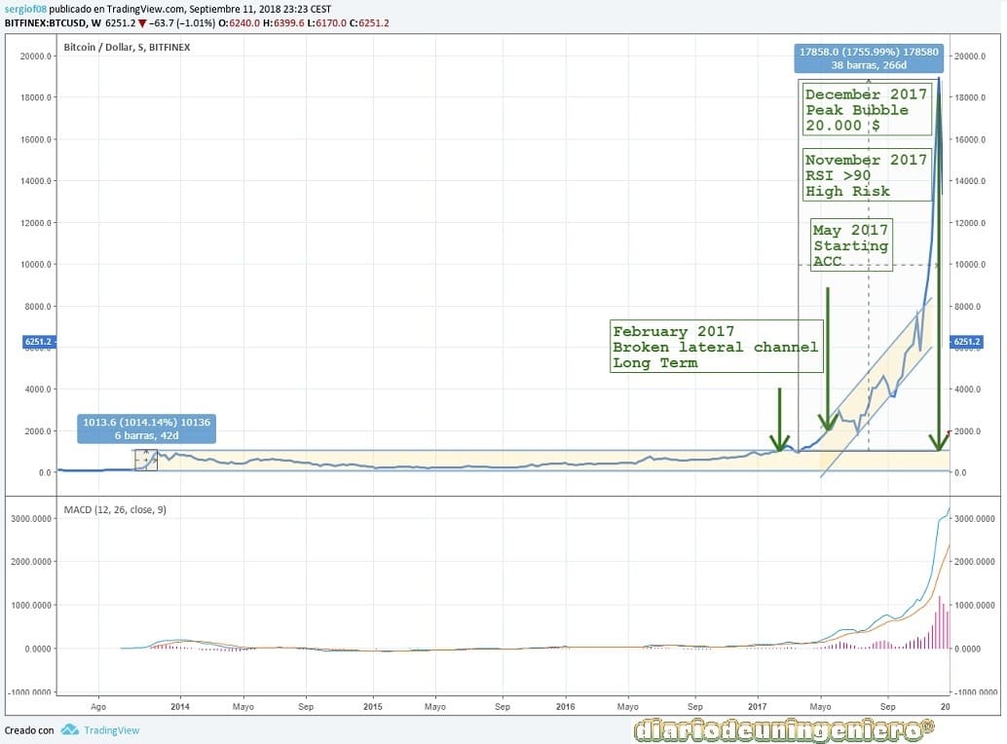The height and width of the screenshot is (744, 1007).
Task: Click the 2000.0000 label on right MACD axis
Action: pyautogui.click(x=975, y=562)
